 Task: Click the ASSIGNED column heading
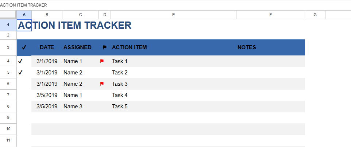click(77, 47)
